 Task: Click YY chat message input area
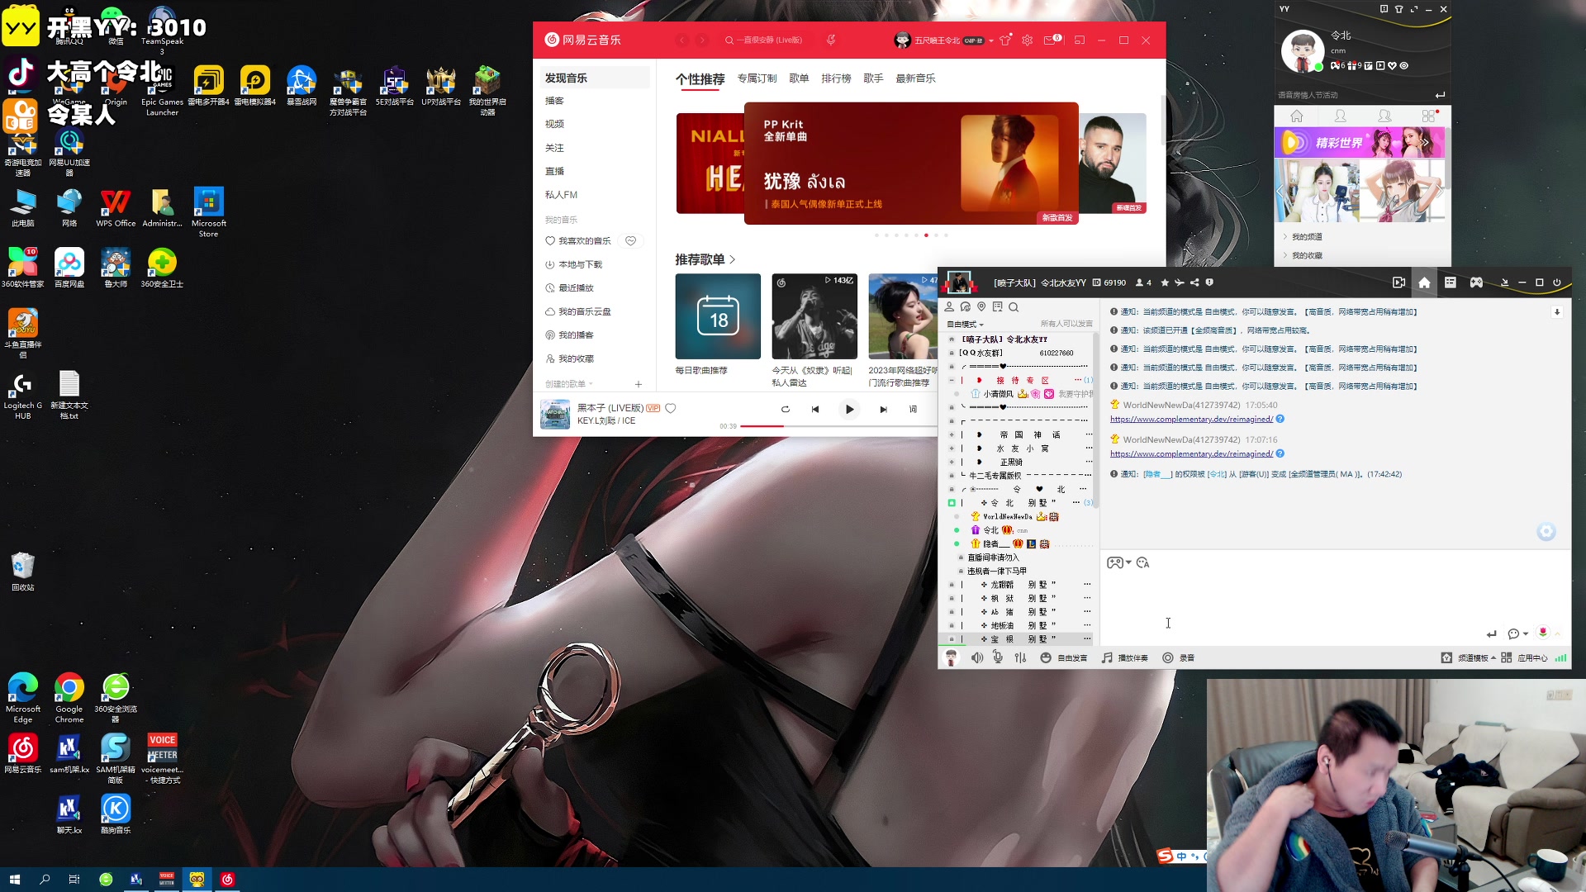click(x=1334, y=599)
